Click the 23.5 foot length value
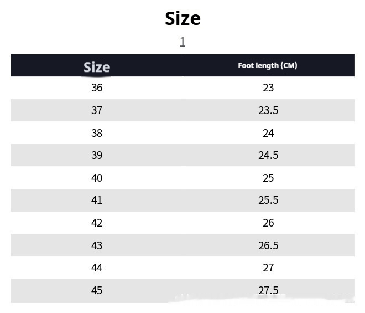 click(268, 110)
